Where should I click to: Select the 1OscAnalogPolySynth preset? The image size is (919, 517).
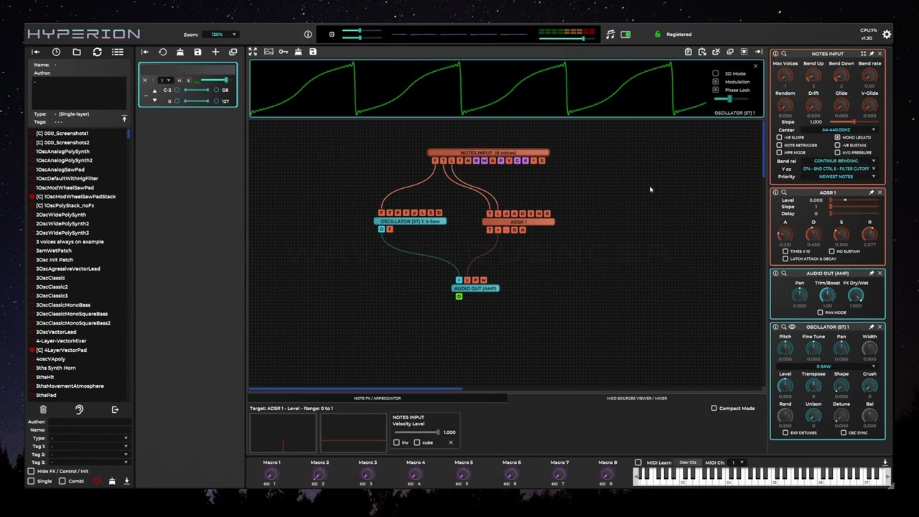(63, 152)
